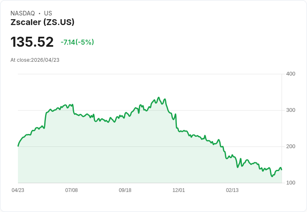The image size is (307, 212).
Task: Click the 100 y-axis label
Action: [x=291, y=183]
